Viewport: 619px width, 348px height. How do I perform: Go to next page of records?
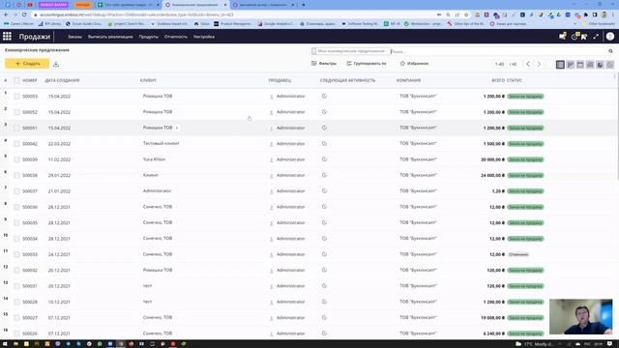[539, 64]
